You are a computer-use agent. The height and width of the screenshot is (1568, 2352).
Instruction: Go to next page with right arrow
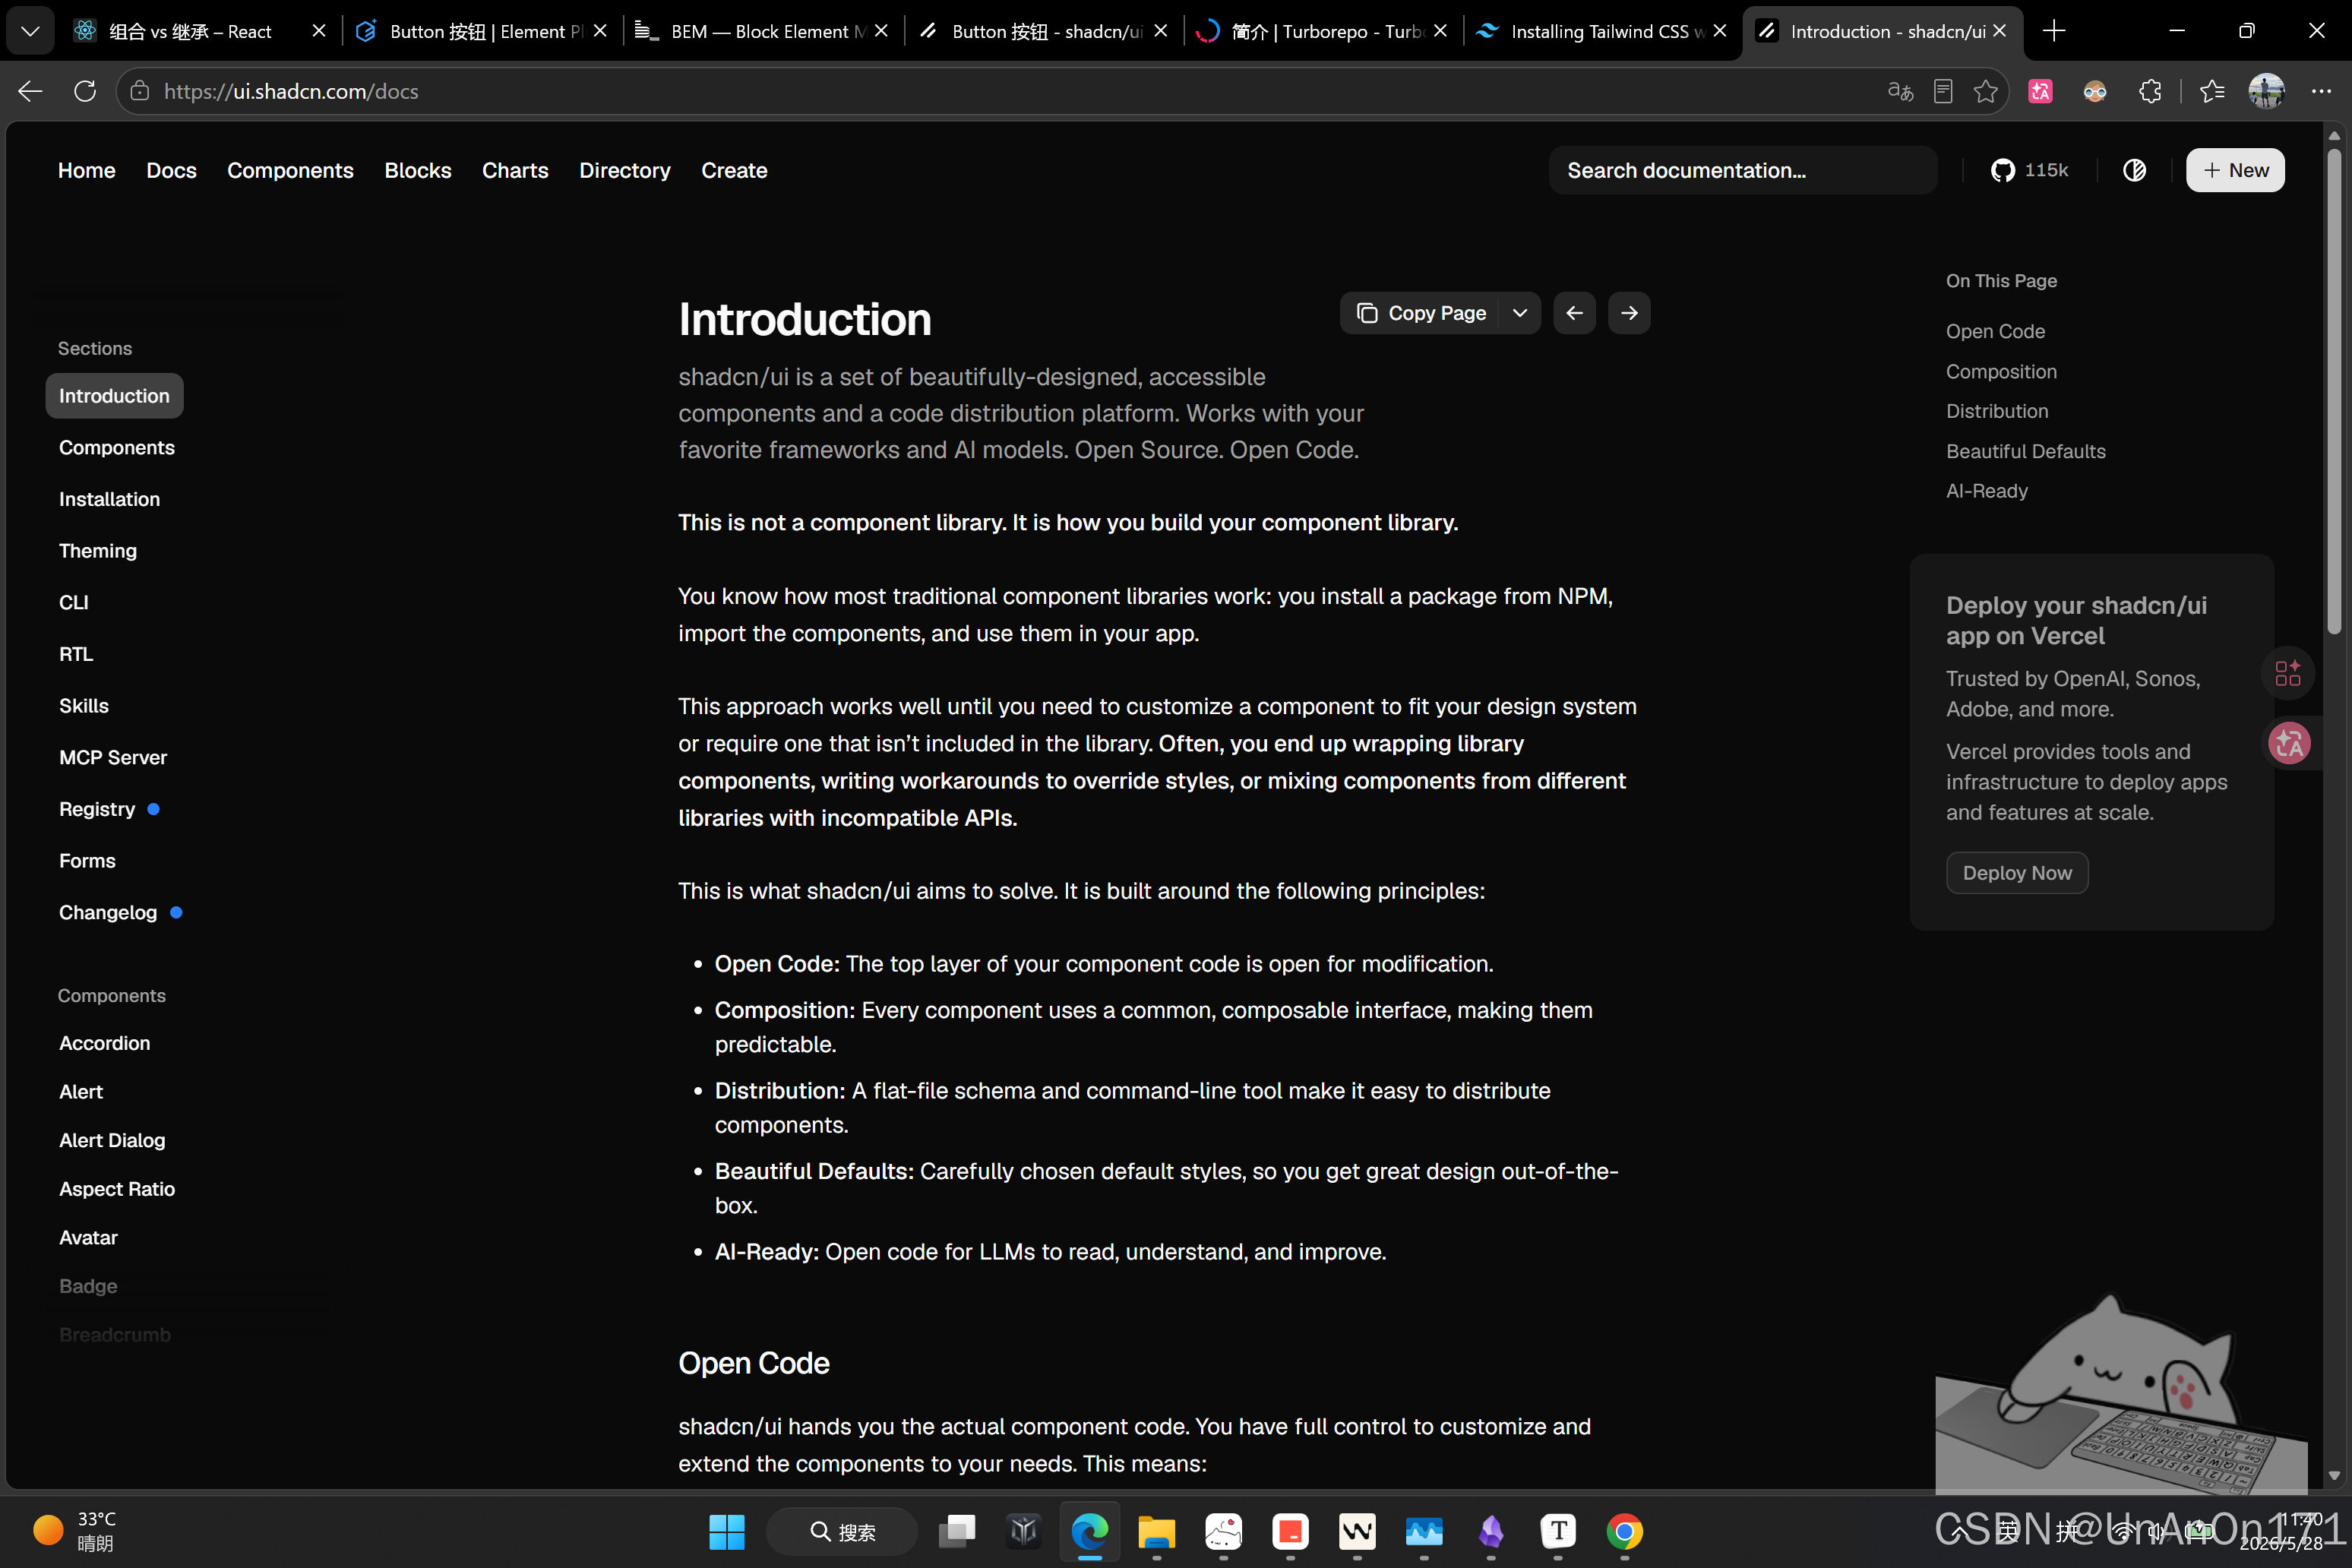point(1629,313)
